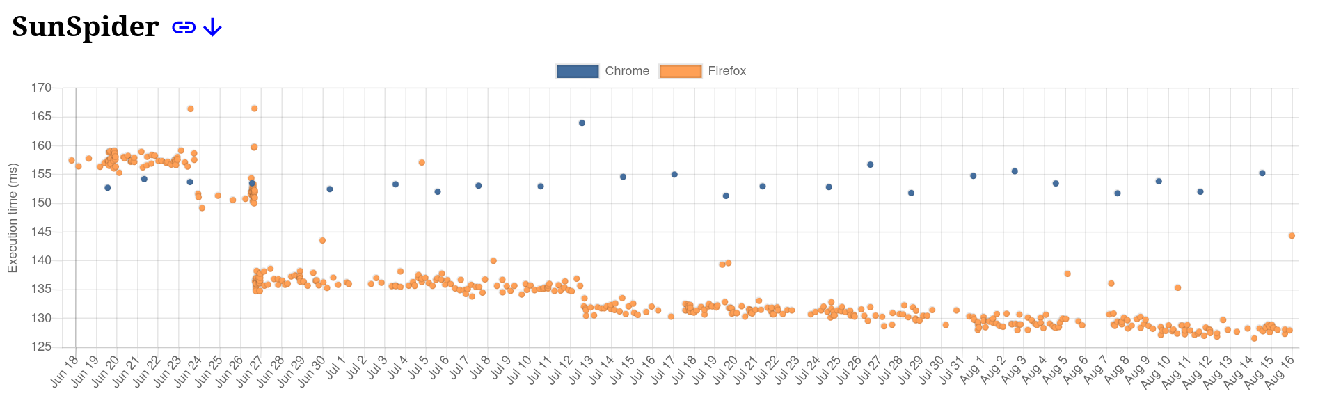Click the blue down arrow icon
Viewport: 1318px width, 396px height.
coord(212,27)
